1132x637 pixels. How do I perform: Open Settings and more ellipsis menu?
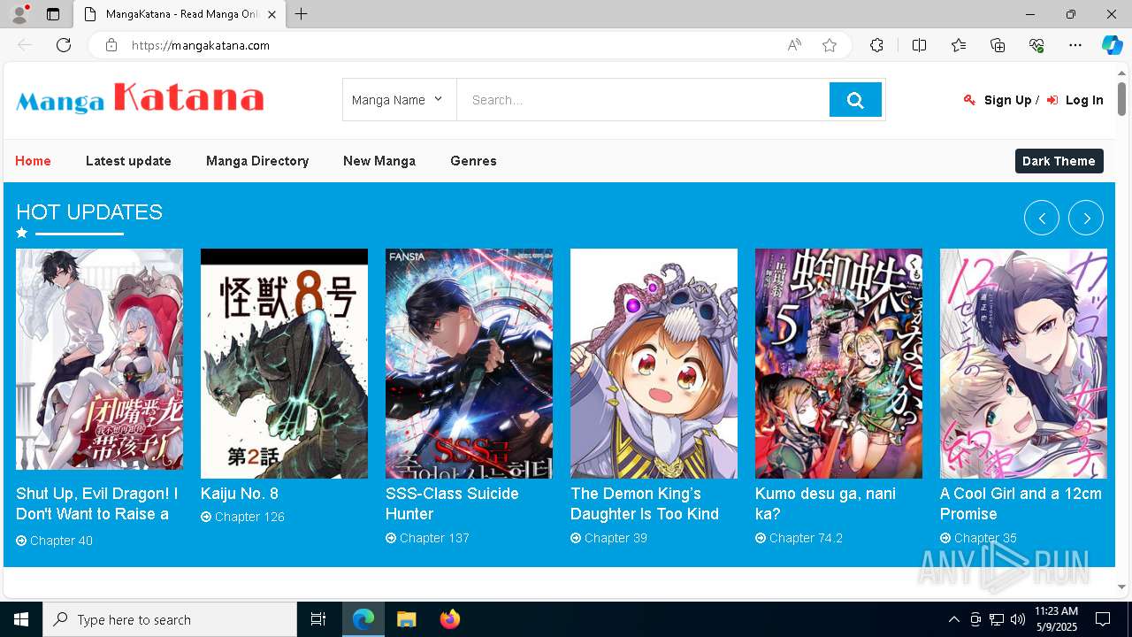click(1075, 45)
